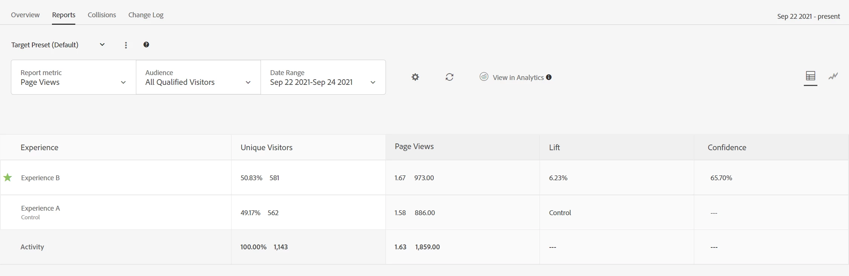The width and height of the screenshot is (849, 276).
Task: Select the Experience B row label
Action: [x=40, y=178]
